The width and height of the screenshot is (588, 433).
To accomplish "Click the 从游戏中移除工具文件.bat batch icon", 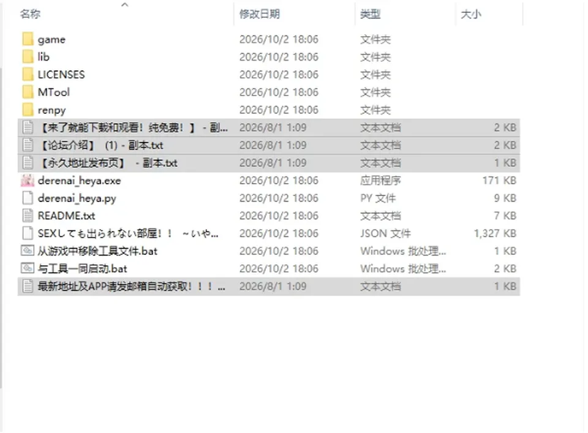I will (28, 250).
